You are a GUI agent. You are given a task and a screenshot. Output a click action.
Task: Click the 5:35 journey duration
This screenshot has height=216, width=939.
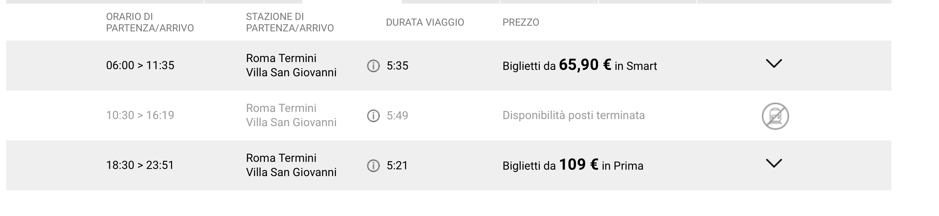point(397,66)
